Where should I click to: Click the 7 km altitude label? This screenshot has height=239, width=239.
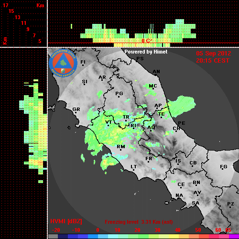coord(34,35)
